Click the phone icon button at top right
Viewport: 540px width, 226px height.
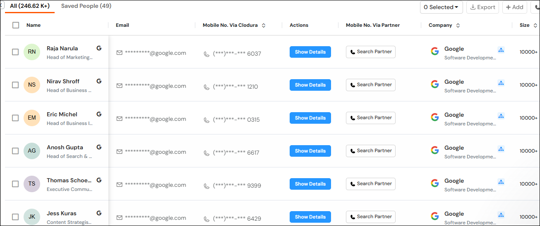536,7
